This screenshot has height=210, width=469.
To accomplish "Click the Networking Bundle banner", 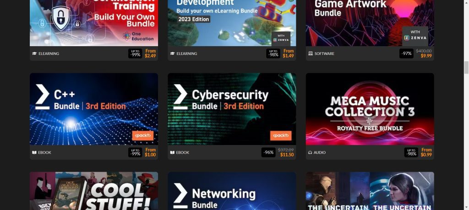I will tap(232, 191).
